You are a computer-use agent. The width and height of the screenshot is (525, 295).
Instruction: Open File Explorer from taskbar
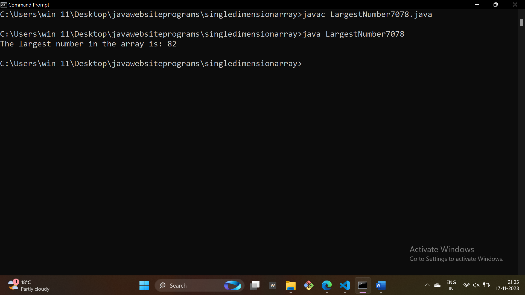(x=290, y=285)
